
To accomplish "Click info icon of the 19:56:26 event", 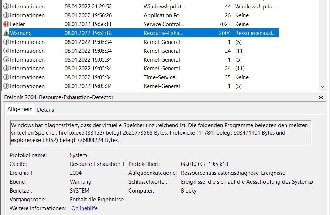I will point(6,15).
